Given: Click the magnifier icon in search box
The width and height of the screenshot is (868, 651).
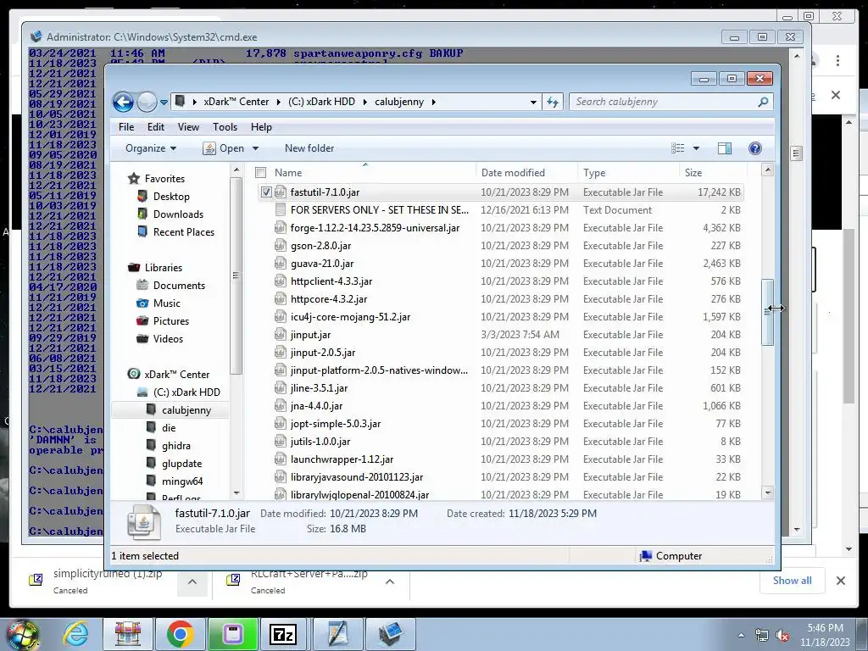Looking at the screenshot, I should 763,102.
